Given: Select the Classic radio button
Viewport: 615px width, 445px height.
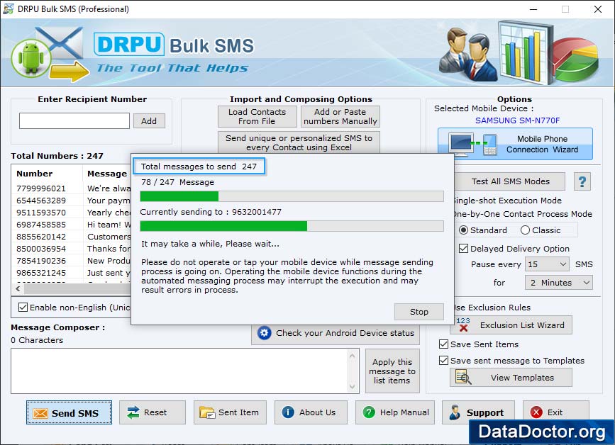Looking at the screenshot, I should point(525,230).
